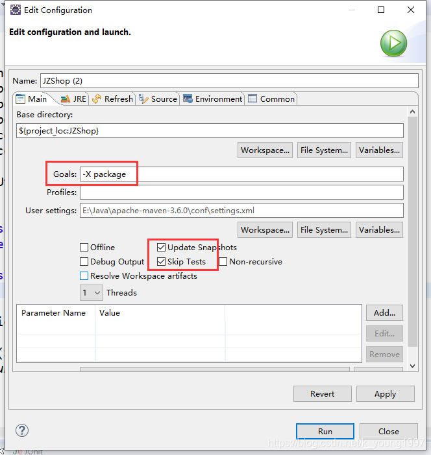Open the Refresh tab

click(113, 99)
